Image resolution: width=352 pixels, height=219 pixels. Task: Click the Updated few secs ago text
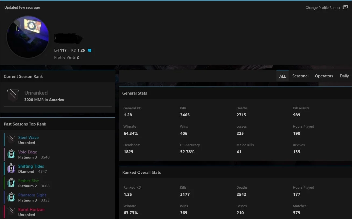(22, 7)
